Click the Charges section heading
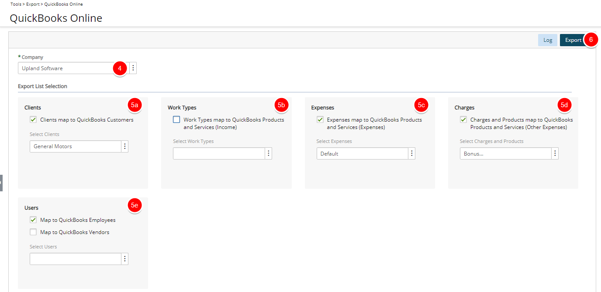 [464, 108]
